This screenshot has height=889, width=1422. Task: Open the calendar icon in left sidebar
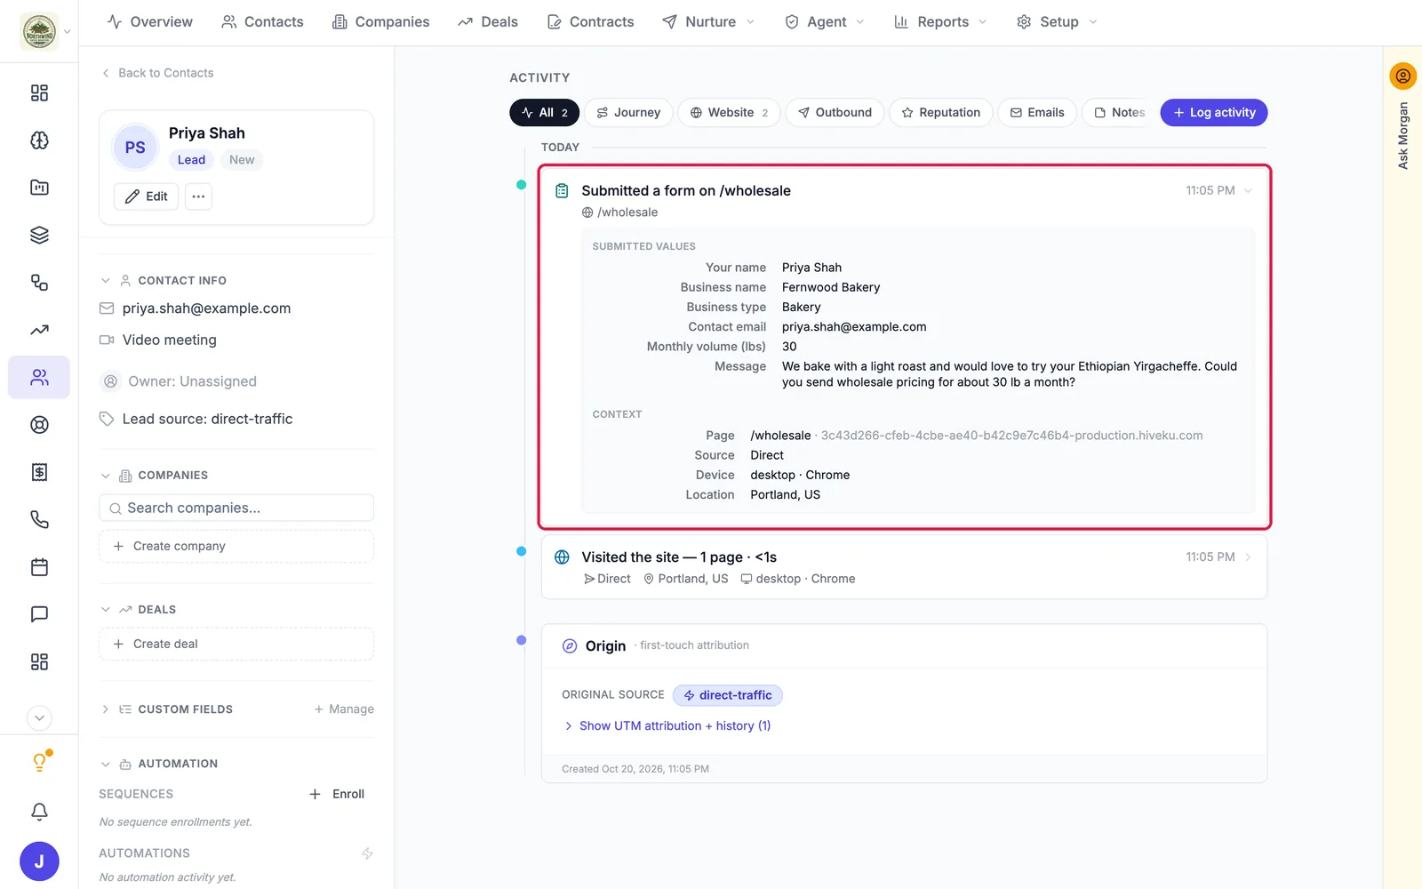39,567
